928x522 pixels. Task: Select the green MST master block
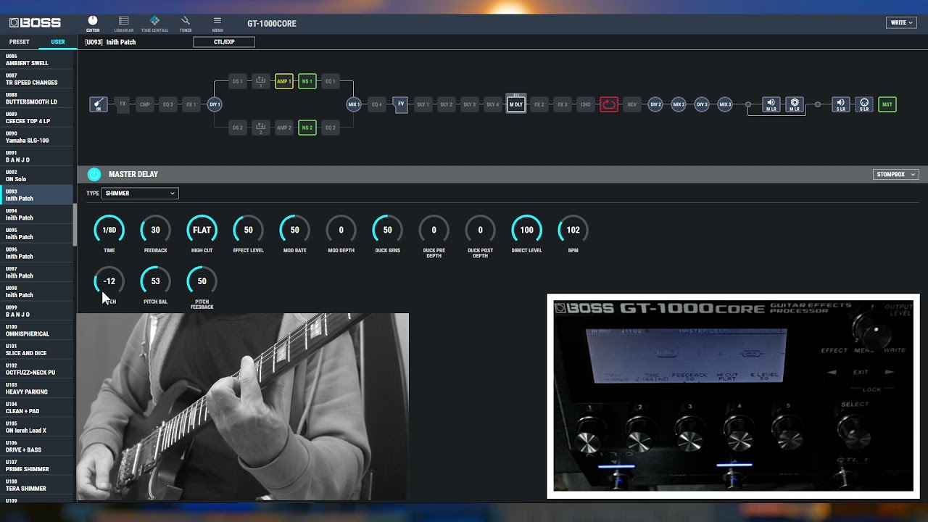pos(887,104)
